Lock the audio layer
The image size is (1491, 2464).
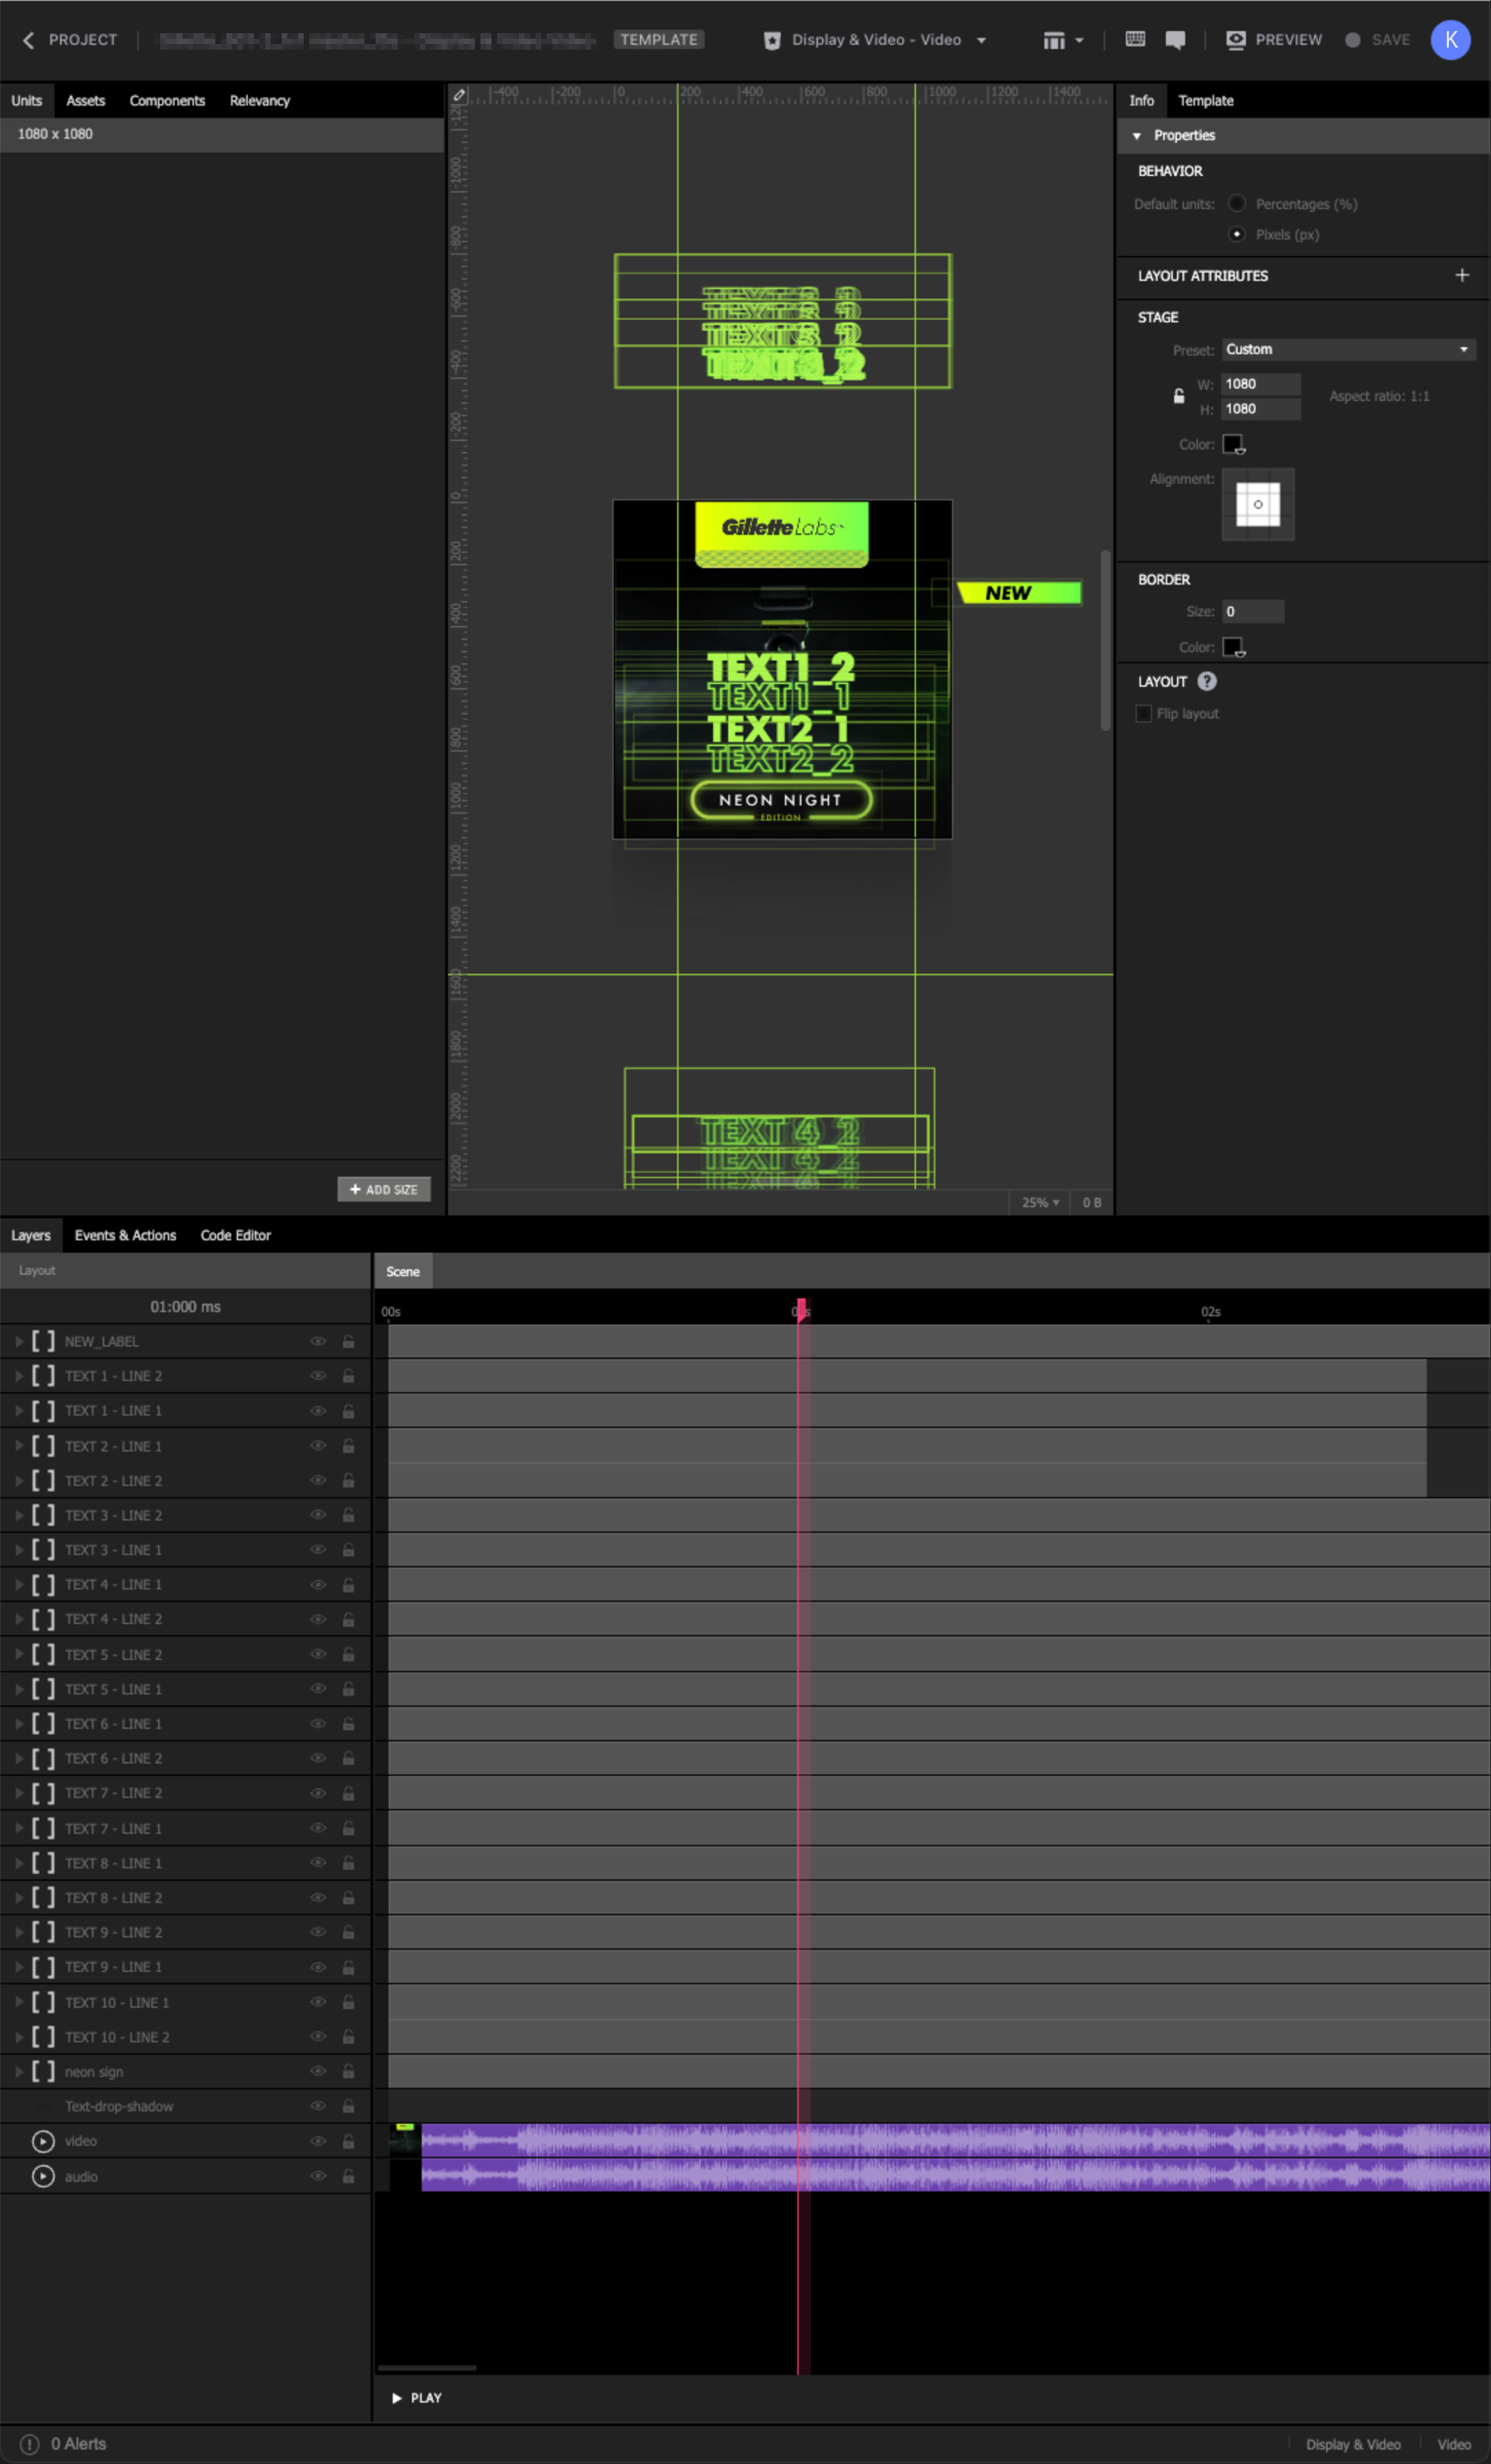pos(348,2176)
